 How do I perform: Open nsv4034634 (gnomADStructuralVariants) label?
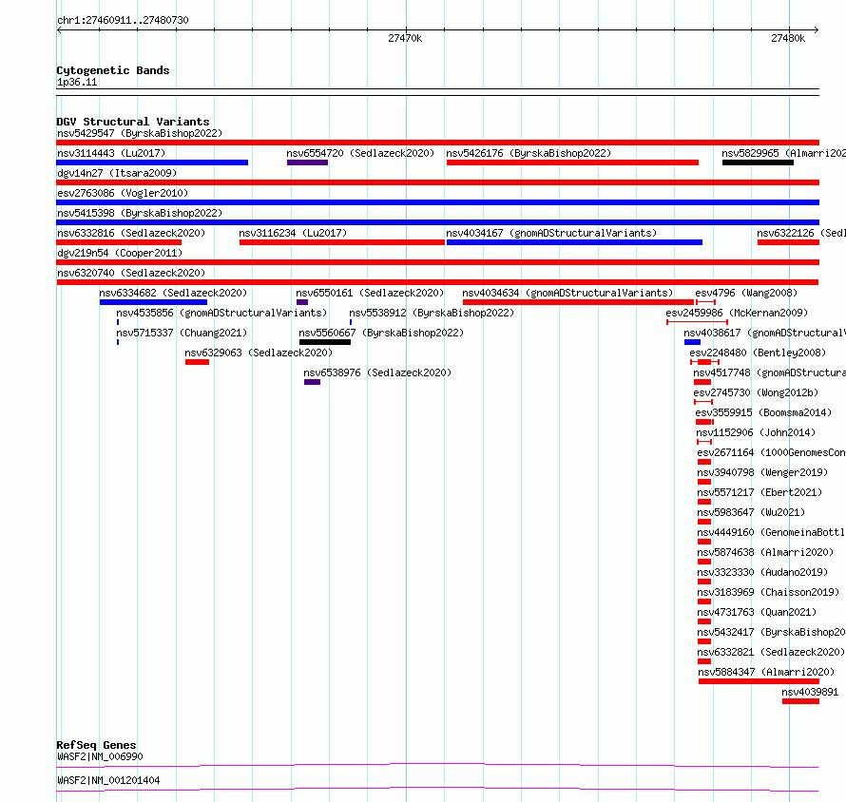[x=567, y=293]
